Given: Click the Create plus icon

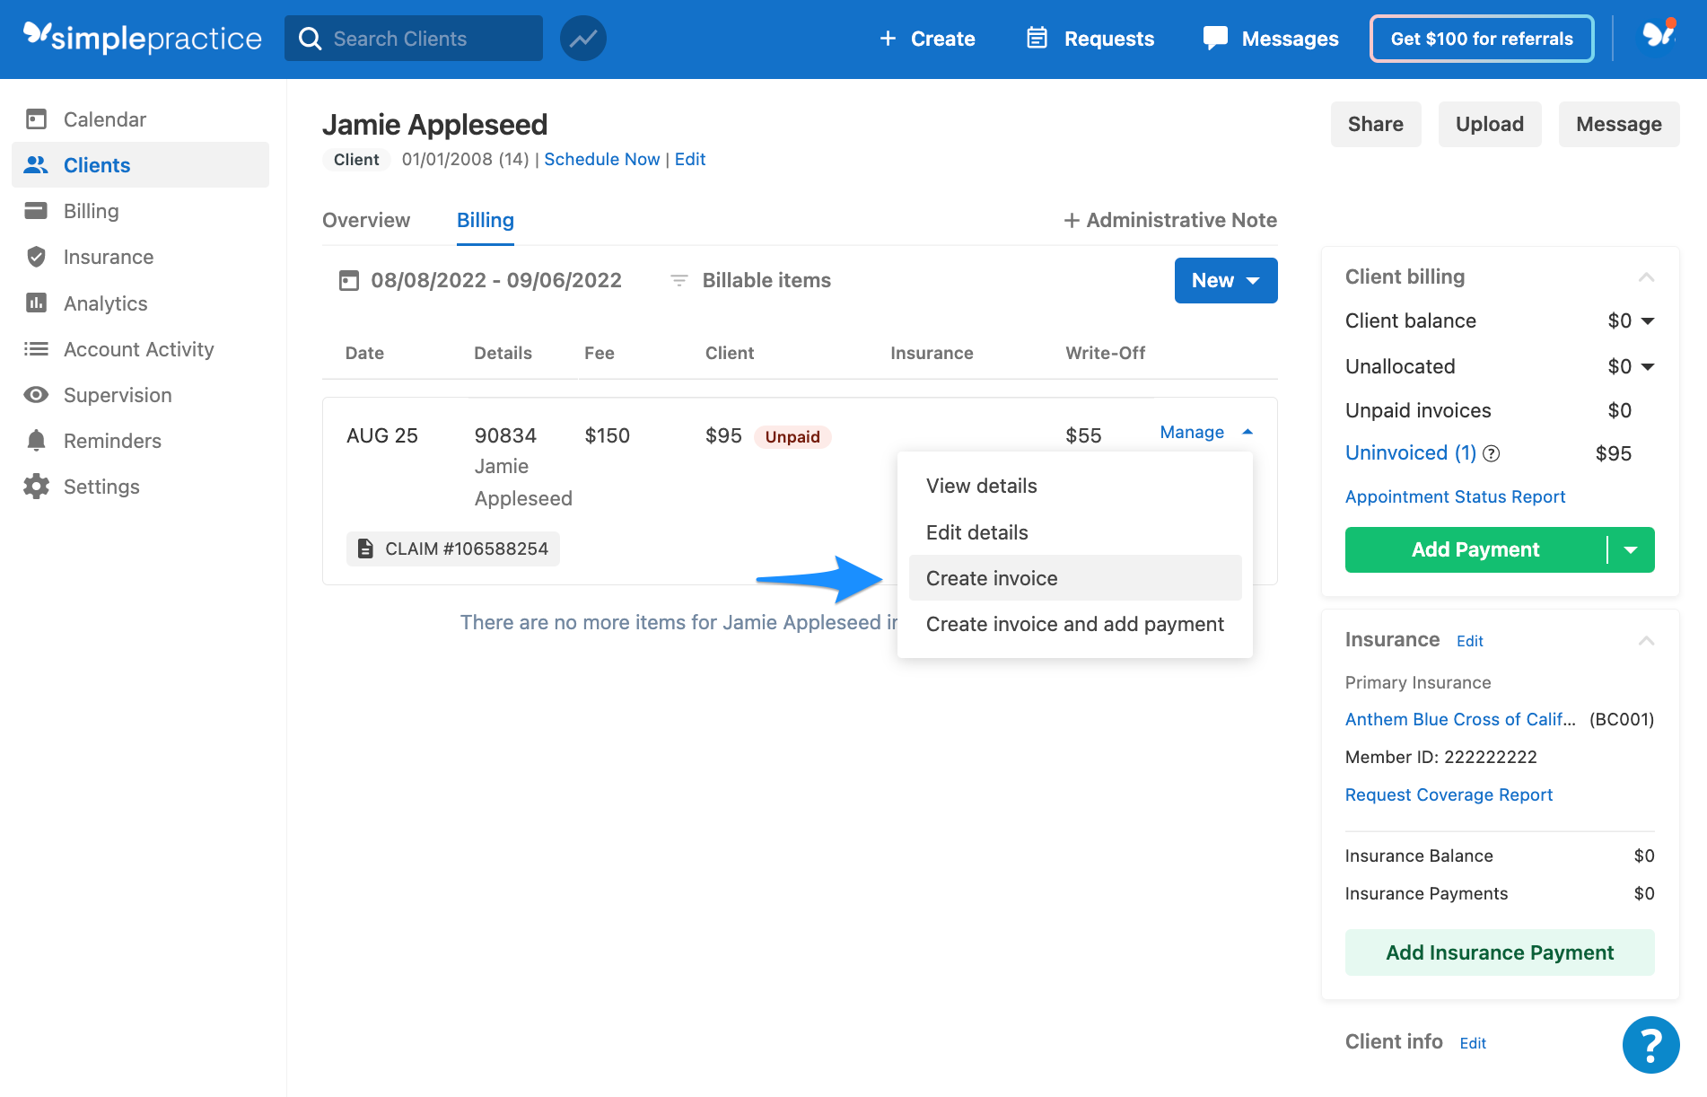Looking at the screenshot, I should coord(888,39).
